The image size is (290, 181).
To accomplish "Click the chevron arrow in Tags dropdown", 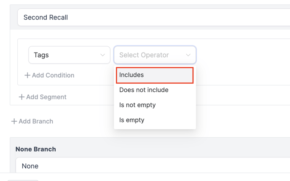I will (102, 55).
